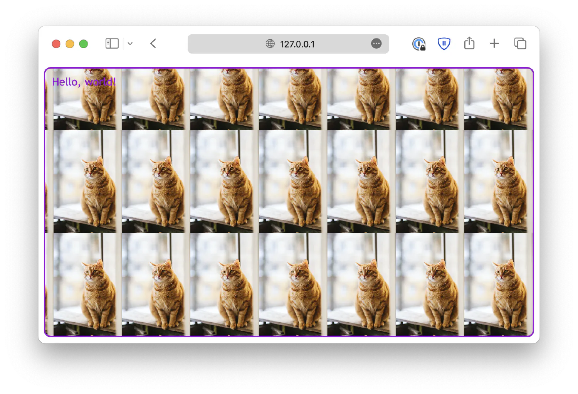
Task: Toggle the Safari sidebar
Action: 112,44
